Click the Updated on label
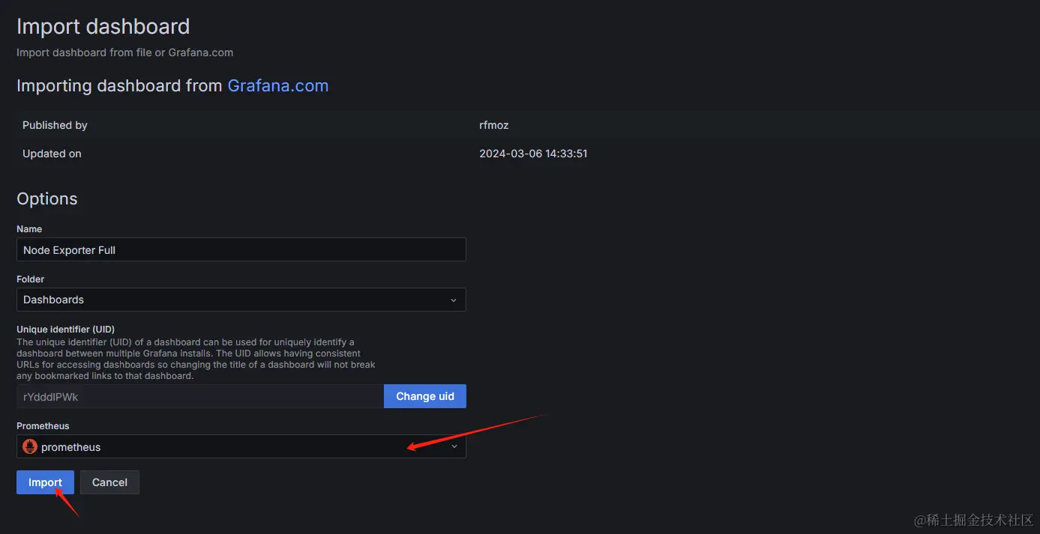Viewport: 1040px width, 534px height. point(52,154)
